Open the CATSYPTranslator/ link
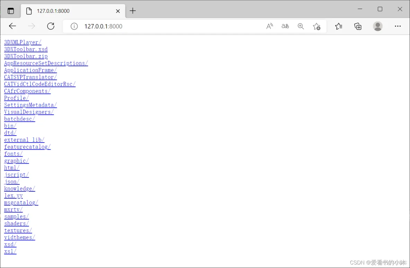The height and width of the screenshot is (268, 410). click(x=30, y=77)
